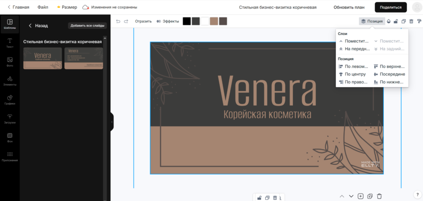The width and height of the screenshot is (423, 201).
Task: Open the Размер menu with crown
Action: (x=67, y=7)
